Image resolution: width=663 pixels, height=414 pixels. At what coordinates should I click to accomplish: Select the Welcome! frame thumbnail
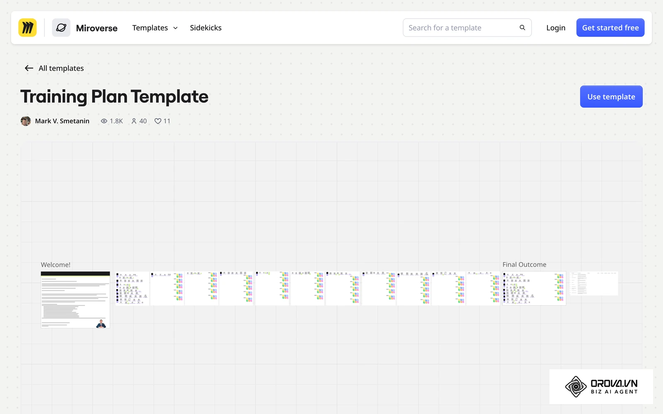[x=75, y=300]
